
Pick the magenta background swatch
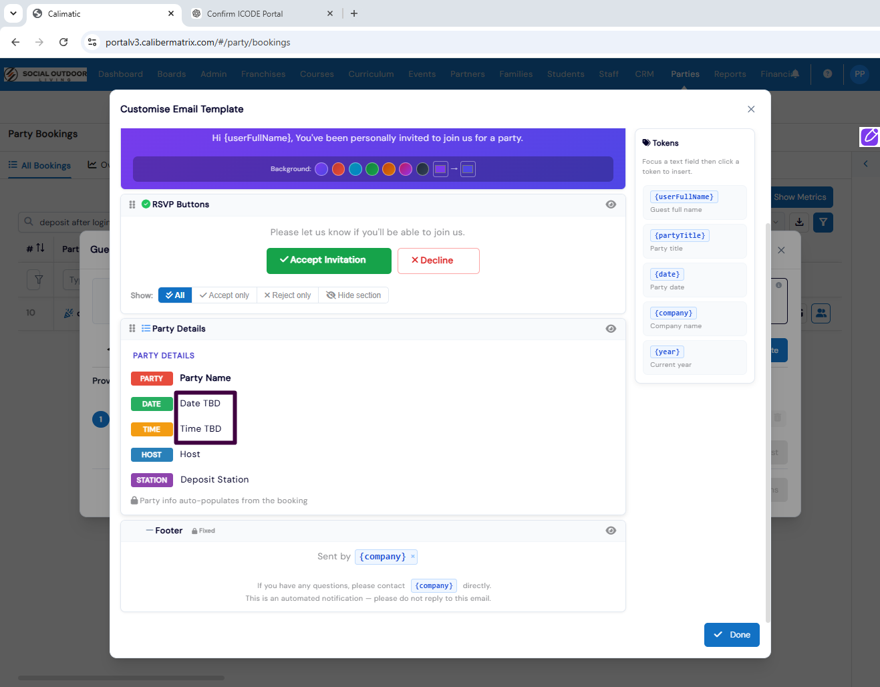coord(406,169)
